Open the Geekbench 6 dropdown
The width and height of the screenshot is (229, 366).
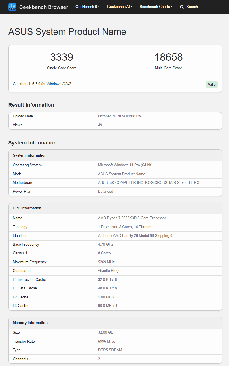tap(87, 7)
